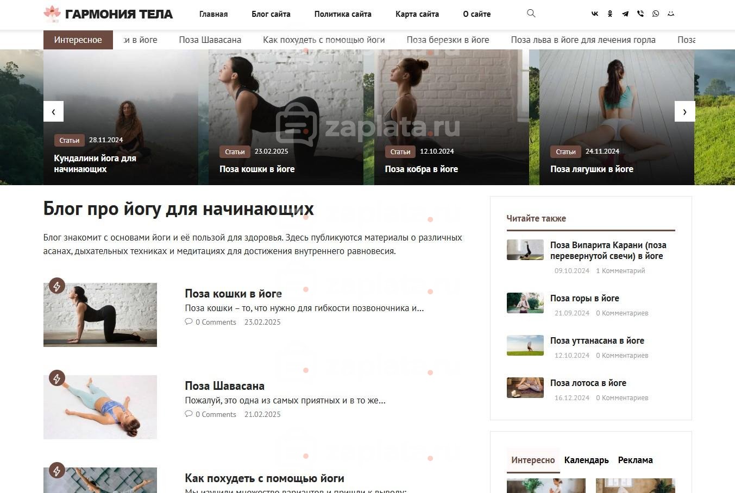Viewport: 735px width, 493px height.
Task: Click 0 Comments link under Поза кошки
Action: (x=216, y=322)
